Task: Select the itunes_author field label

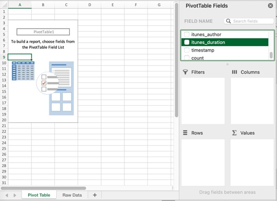Action: 206,34
